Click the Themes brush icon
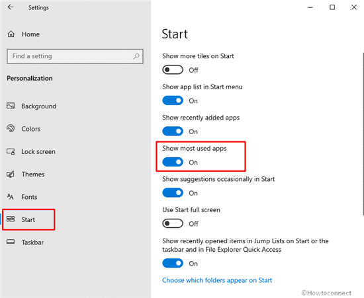 pos(11,174)
